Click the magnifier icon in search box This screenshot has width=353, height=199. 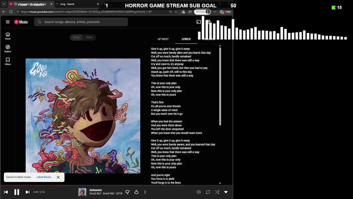[x=39, y=22]
